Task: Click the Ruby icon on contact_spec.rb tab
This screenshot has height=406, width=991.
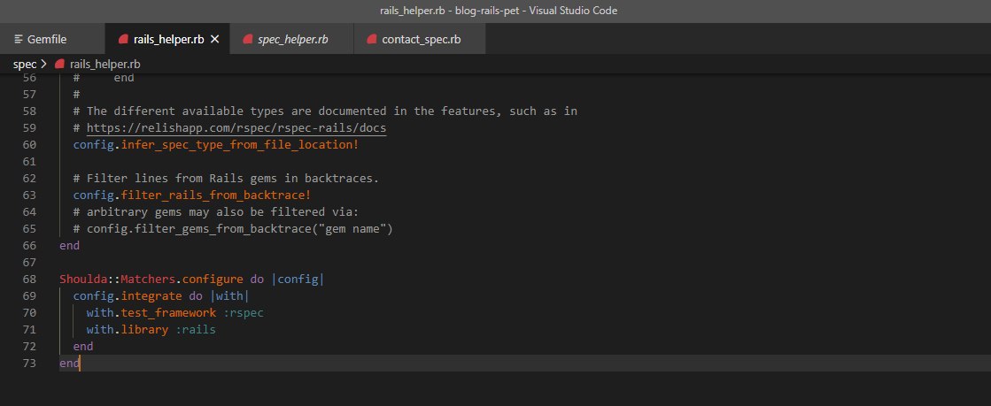Action: click(x=372, y=39)
